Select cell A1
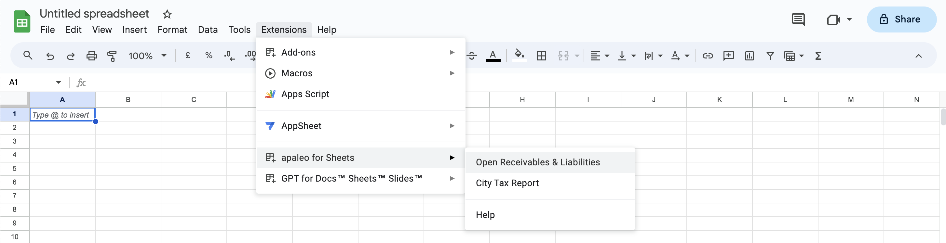The width and height of the screenshot is (946, 243). (x=62, y=114)
